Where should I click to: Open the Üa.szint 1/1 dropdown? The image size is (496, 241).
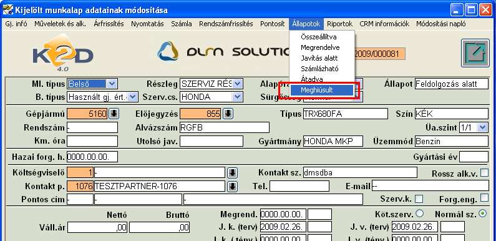click(482, 127)
